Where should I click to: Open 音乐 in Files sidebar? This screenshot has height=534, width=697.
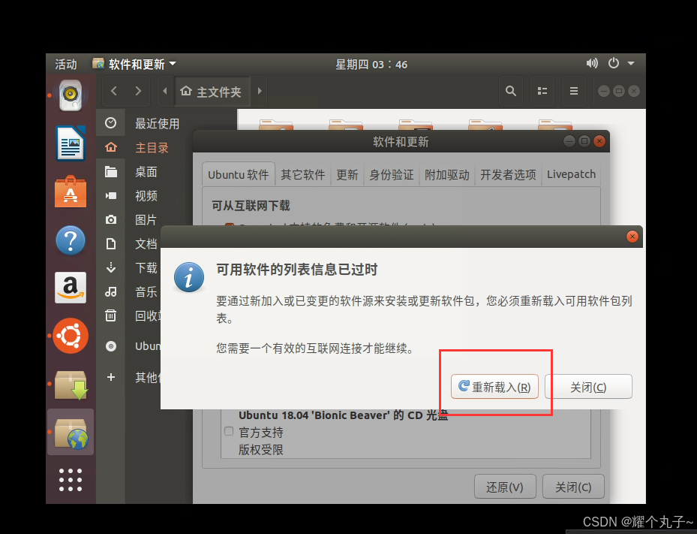click(146, 292)
